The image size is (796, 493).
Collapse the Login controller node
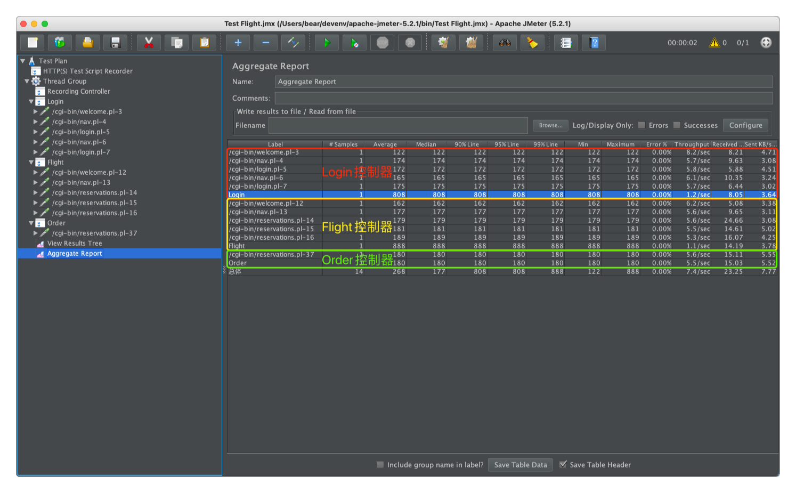[x=31, y=101]
